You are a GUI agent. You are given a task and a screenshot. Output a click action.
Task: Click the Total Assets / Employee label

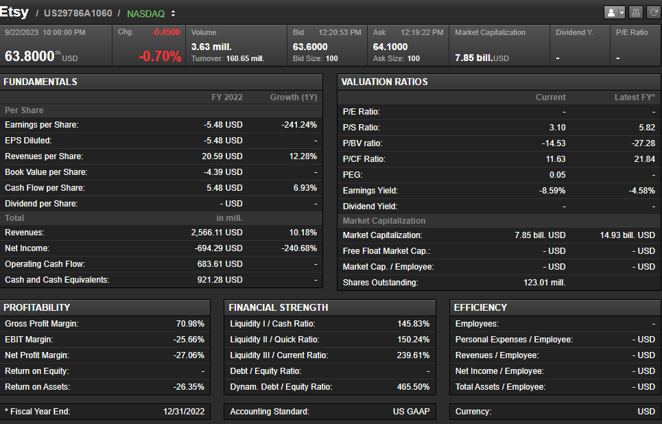click(x=500, y=387)
